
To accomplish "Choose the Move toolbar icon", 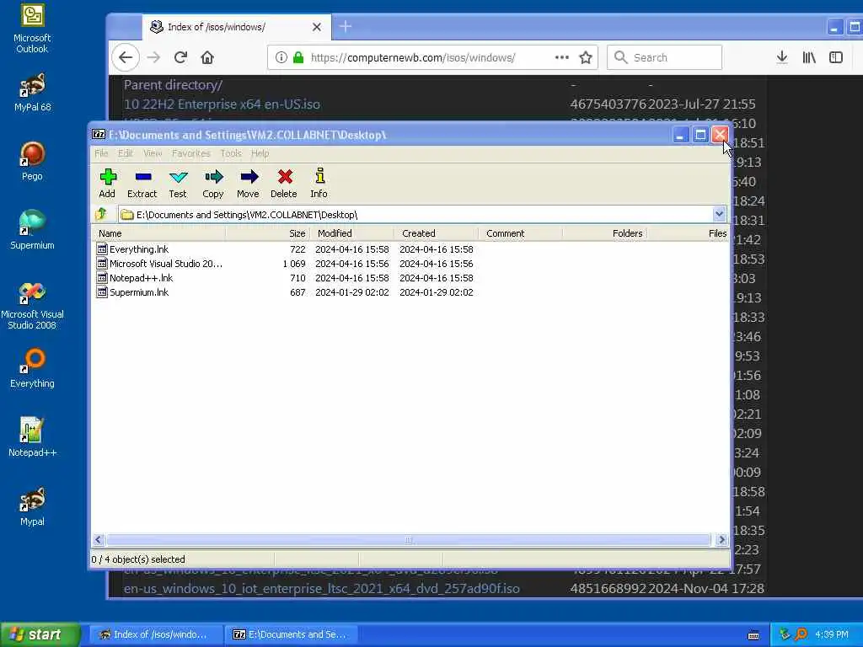I will coord(249,183).
